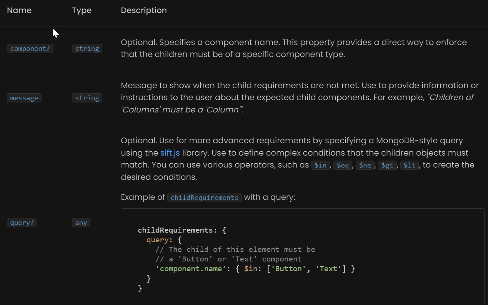
Task: Click the italic Columns example message text
Action: 450,97
